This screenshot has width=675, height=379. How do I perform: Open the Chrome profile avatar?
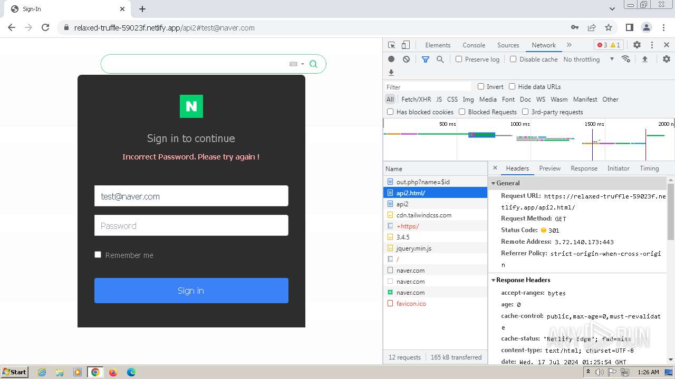646,27
